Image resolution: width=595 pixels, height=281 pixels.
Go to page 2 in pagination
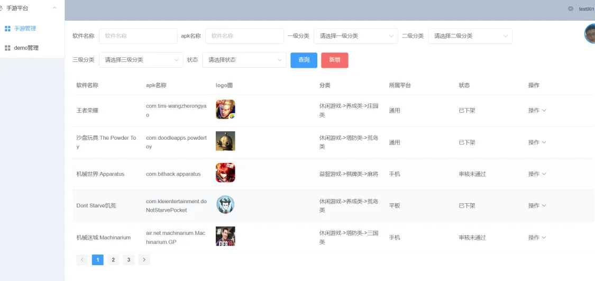pos(113,260)
